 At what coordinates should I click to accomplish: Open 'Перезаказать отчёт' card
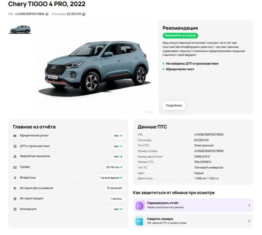pyautogui.click(x=193, y=205)
